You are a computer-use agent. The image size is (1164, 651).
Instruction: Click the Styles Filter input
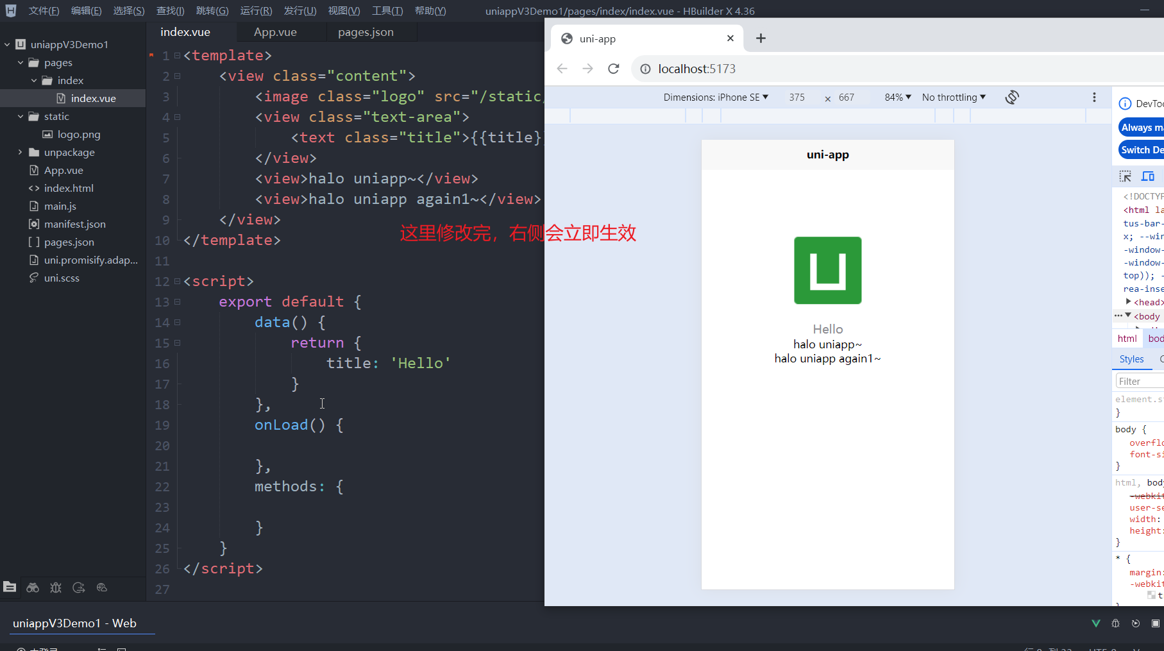pyautogui.click(x=1140, y=381)
